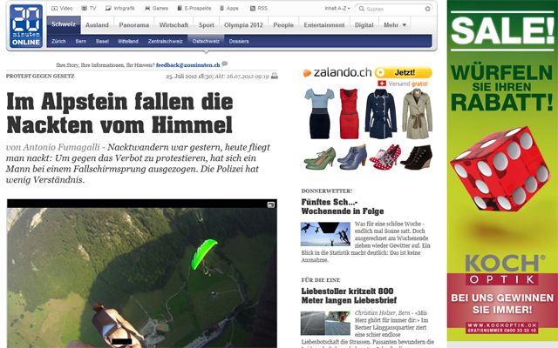Enlarge video with fullscreen corner icon
558x348 pixels.
(270, 204)
